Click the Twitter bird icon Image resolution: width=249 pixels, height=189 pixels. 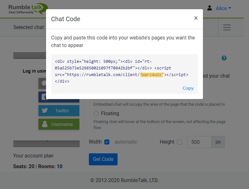click(44, 111)
